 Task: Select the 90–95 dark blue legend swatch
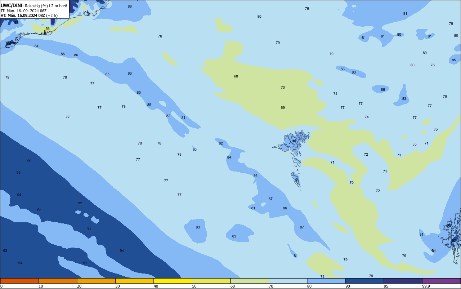click(364, 281)
